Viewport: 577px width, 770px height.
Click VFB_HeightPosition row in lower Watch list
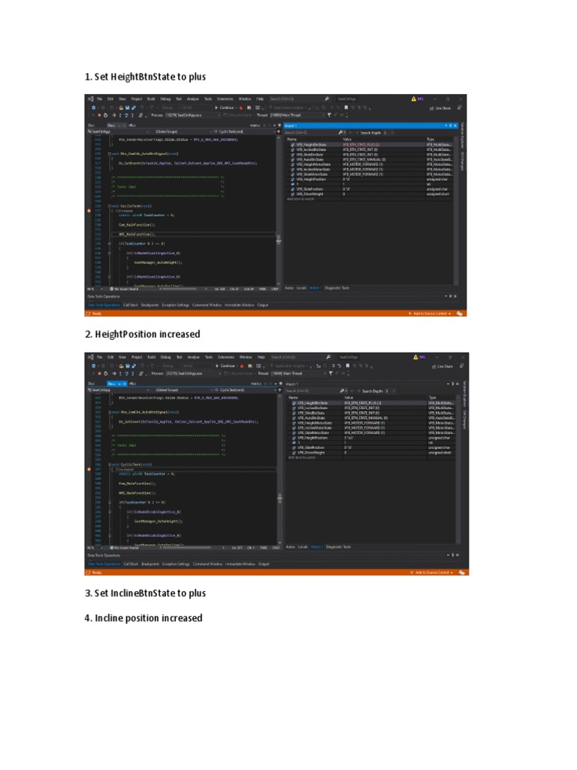click(x=314, y=437)
